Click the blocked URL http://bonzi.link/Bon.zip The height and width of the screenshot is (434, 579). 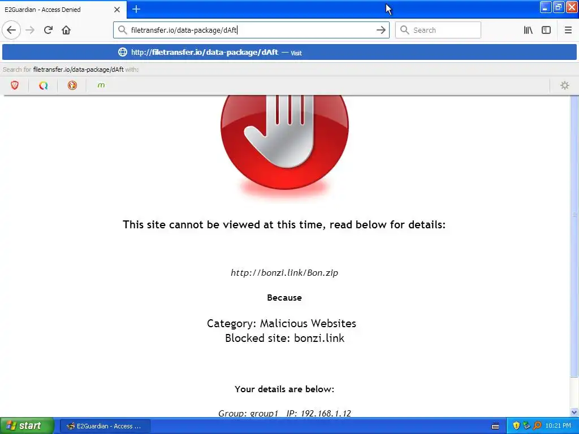[x=284, y=273]
